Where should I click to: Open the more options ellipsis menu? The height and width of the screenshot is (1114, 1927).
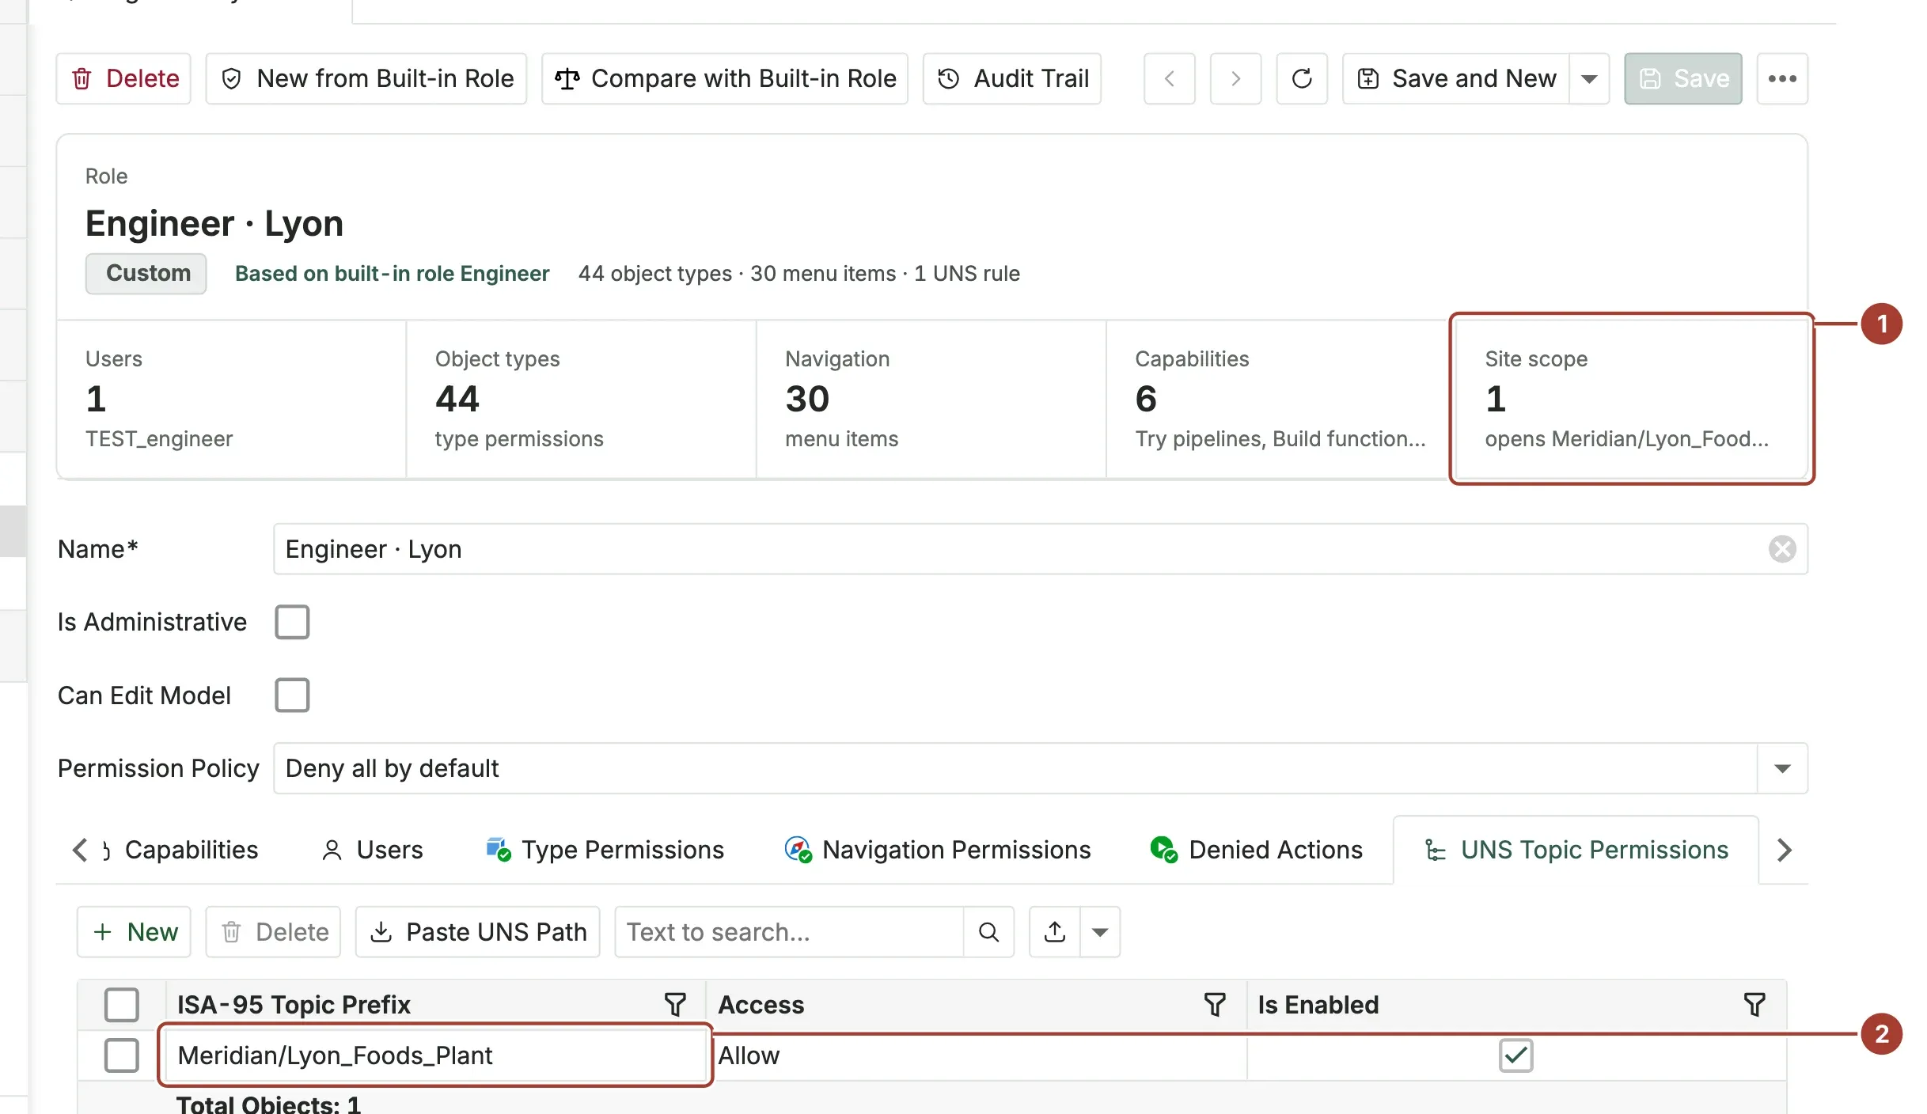pyautogui.click(x=1782, y=78)
